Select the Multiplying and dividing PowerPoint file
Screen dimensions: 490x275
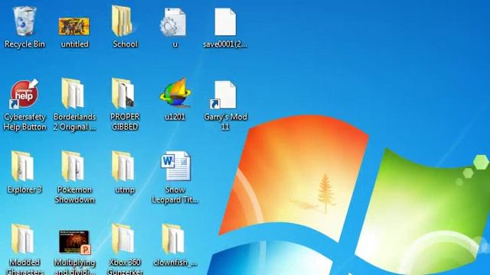[x=75, y=243]
